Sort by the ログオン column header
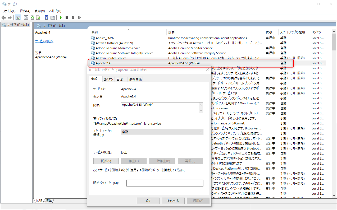Image resolution: width=337 pixels, height=210 pixels. [x=318, y=32]
